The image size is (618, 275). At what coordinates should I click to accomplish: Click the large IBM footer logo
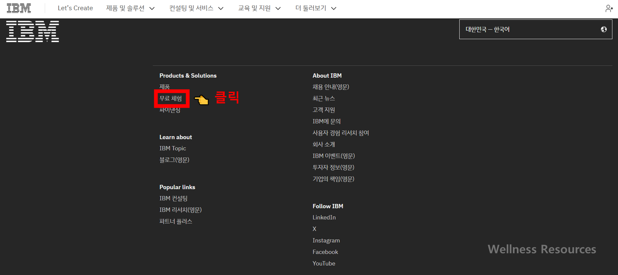(x=32, y=31)
